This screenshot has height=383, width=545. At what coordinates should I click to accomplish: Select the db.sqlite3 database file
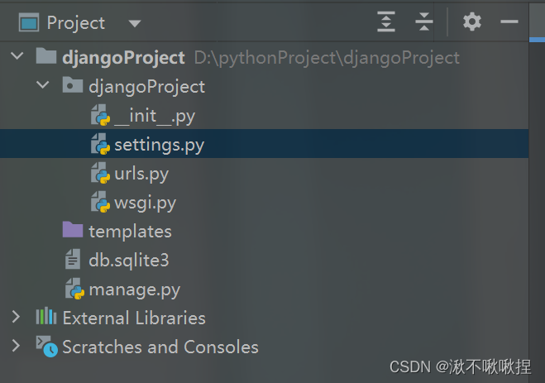point(128,261)
